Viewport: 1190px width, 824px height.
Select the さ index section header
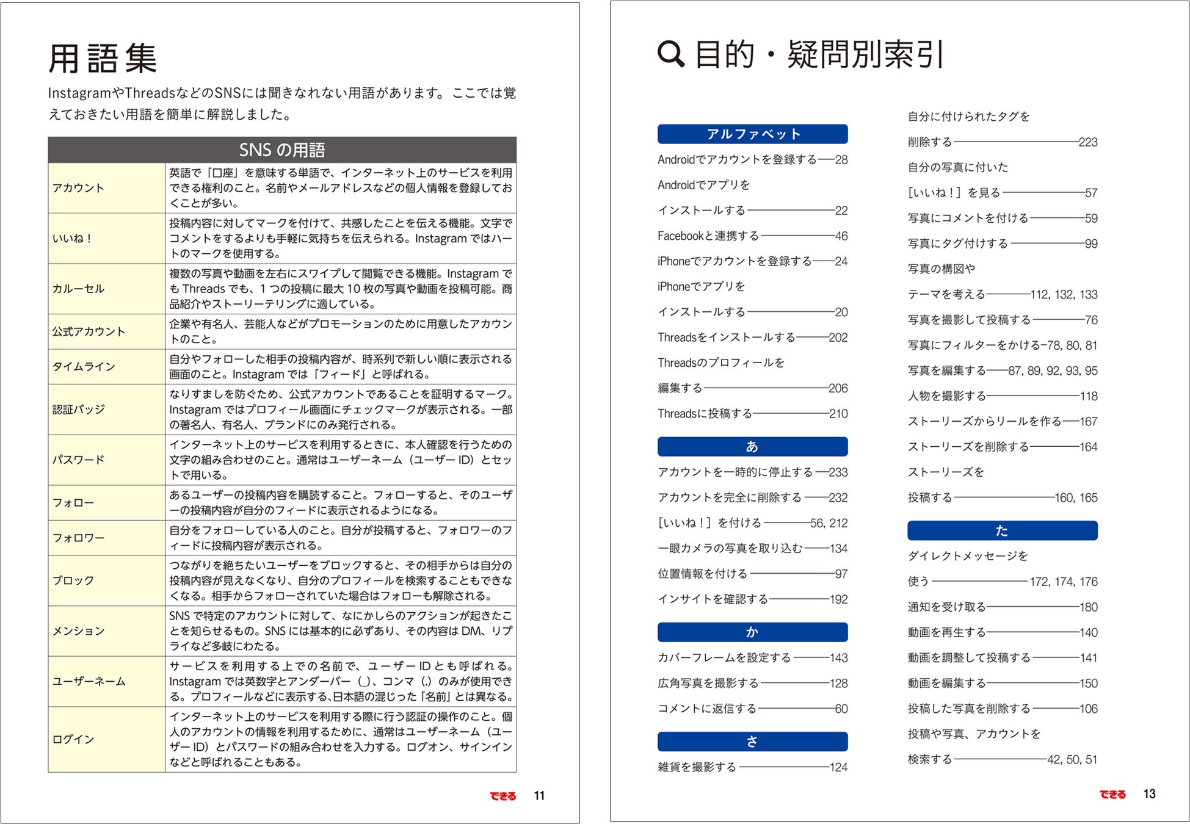pos(752,742)
